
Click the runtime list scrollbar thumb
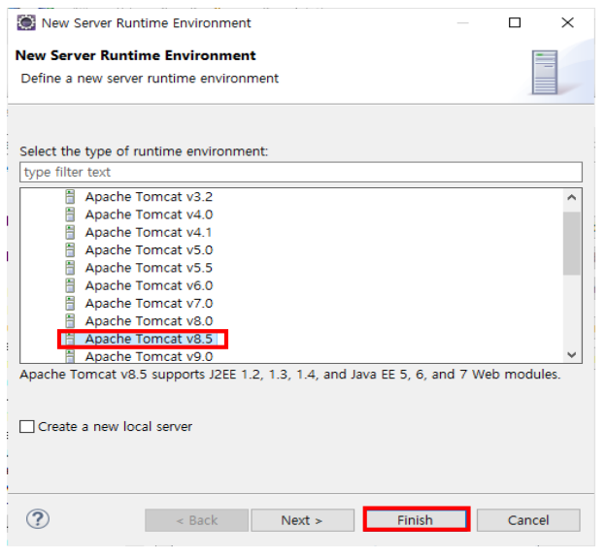point(572,244)
